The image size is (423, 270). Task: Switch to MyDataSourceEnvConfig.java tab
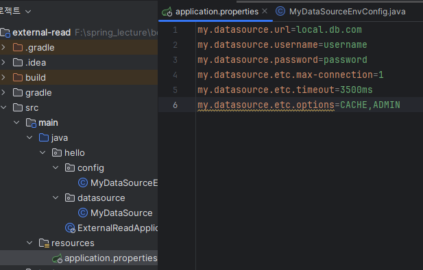341,12
